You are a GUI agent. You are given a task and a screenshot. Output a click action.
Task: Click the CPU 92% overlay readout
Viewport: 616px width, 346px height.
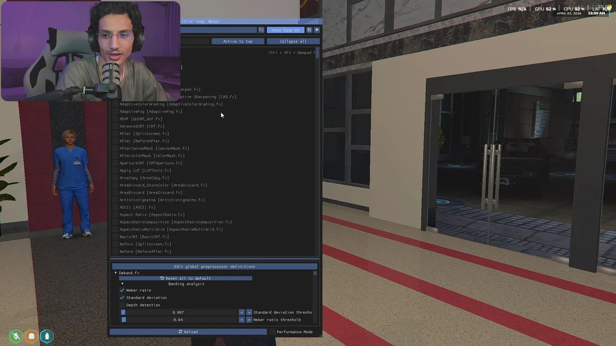tap(574, 9)
